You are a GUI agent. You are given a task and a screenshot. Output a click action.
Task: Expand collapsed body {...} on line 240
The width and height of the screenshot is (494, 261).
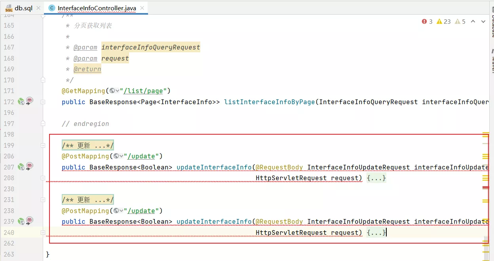[376, 232]
